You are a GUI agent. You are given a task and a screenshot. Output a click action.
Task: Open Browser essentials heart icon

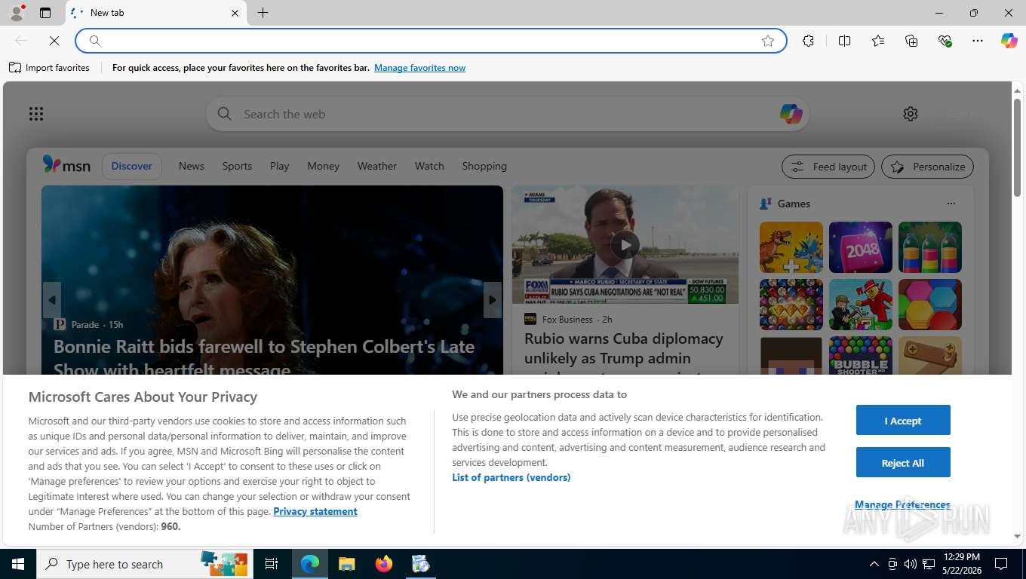[945, 41]
